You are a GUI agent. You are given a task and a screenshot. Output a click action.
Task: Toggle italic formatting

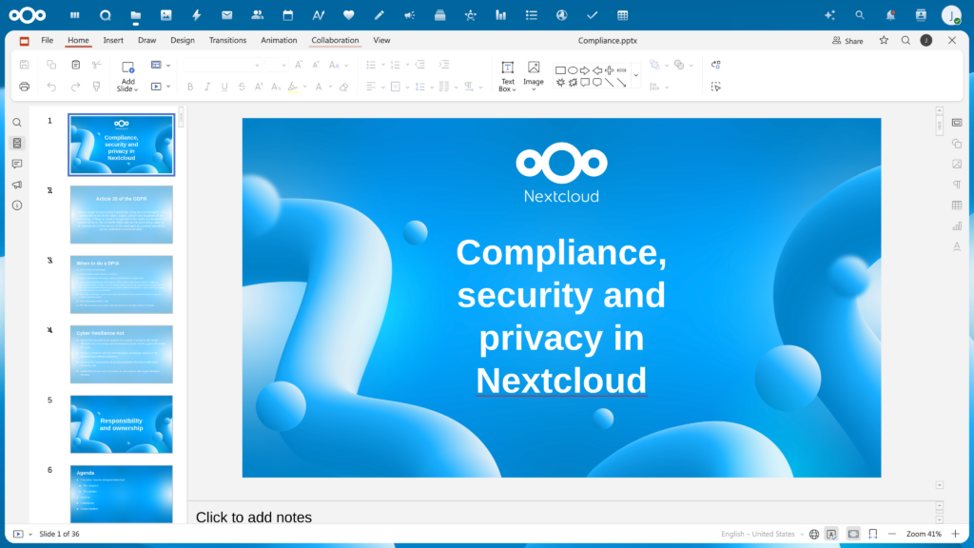[x=206, y=86]
